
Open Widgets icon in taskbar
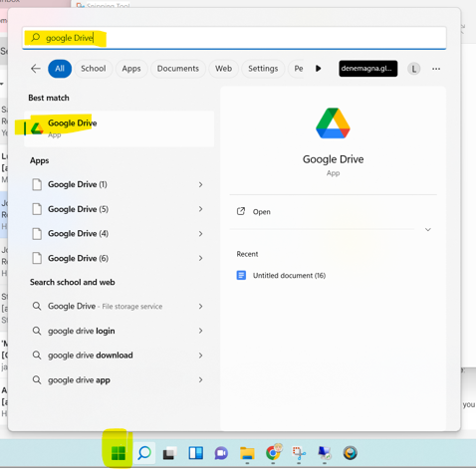click(x=196, y=453)
